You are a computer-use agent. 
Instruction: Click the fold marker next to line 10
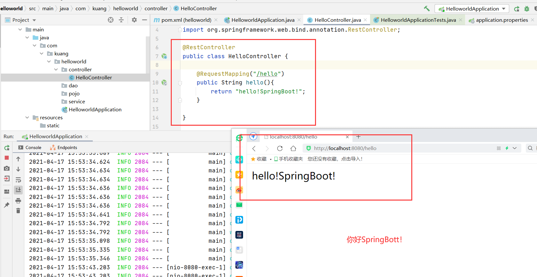[180, 83]
